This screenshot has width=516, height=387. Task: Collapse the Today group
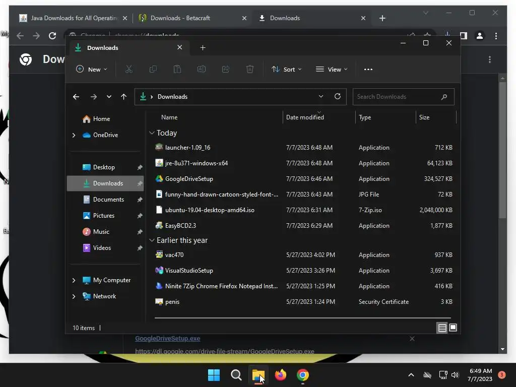(152, 133)
